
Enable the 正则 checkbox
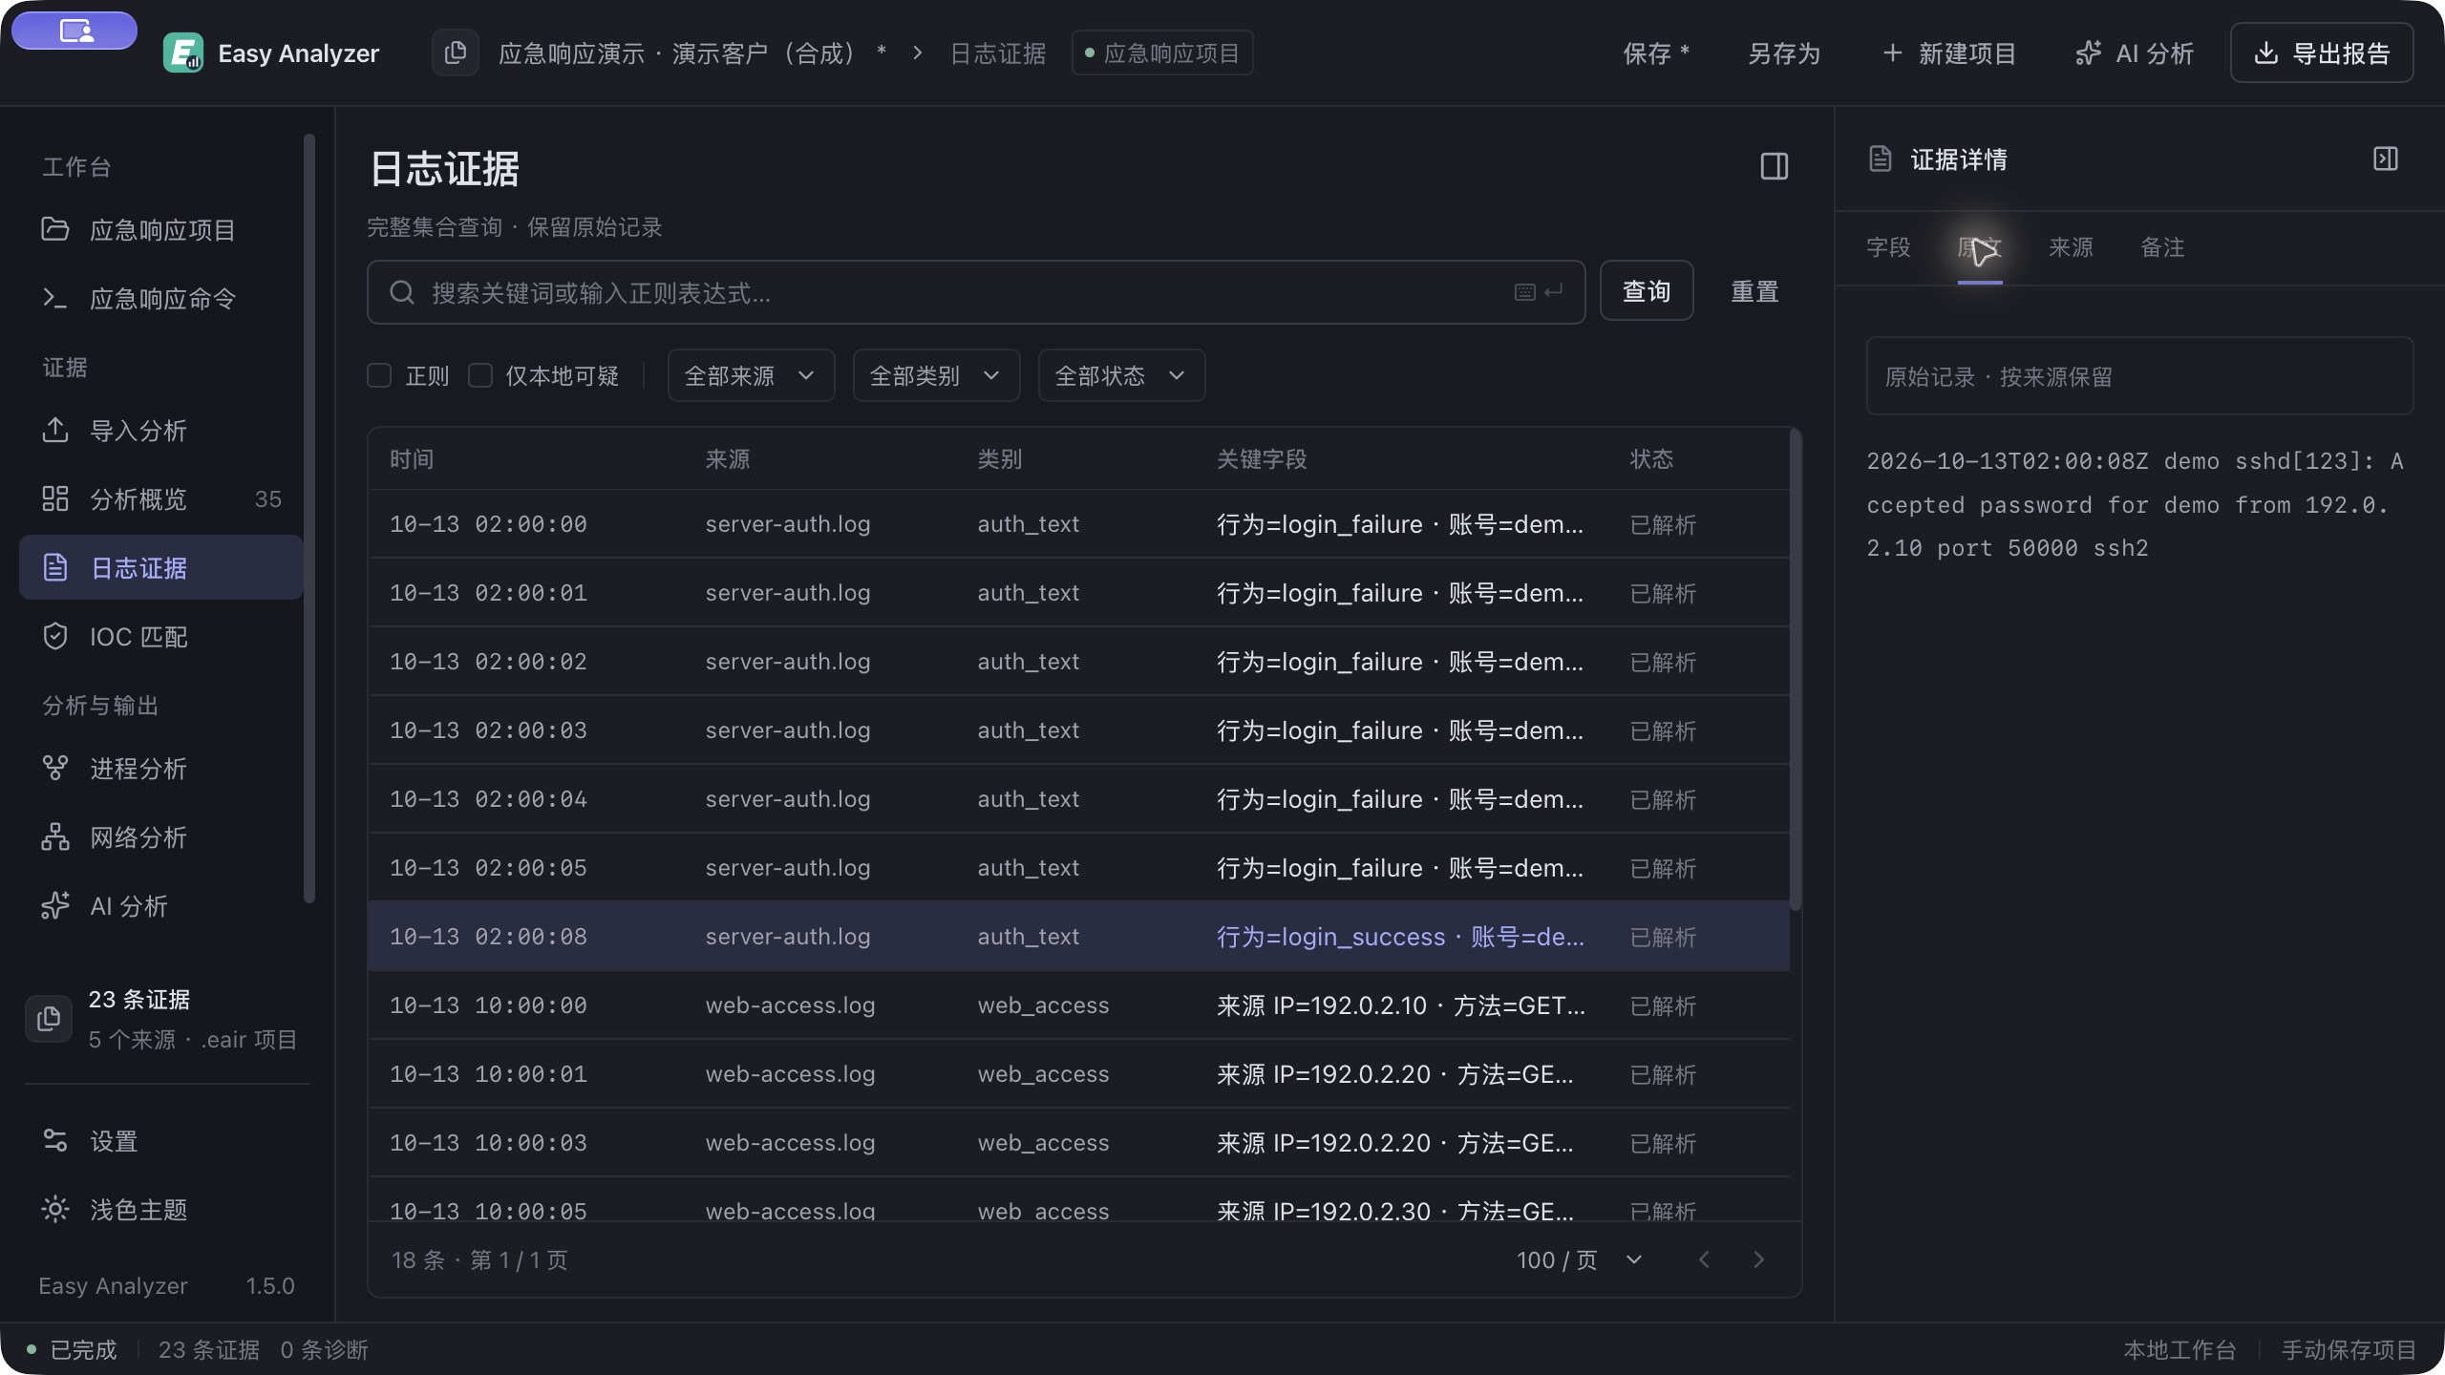[x=379, y=375]
